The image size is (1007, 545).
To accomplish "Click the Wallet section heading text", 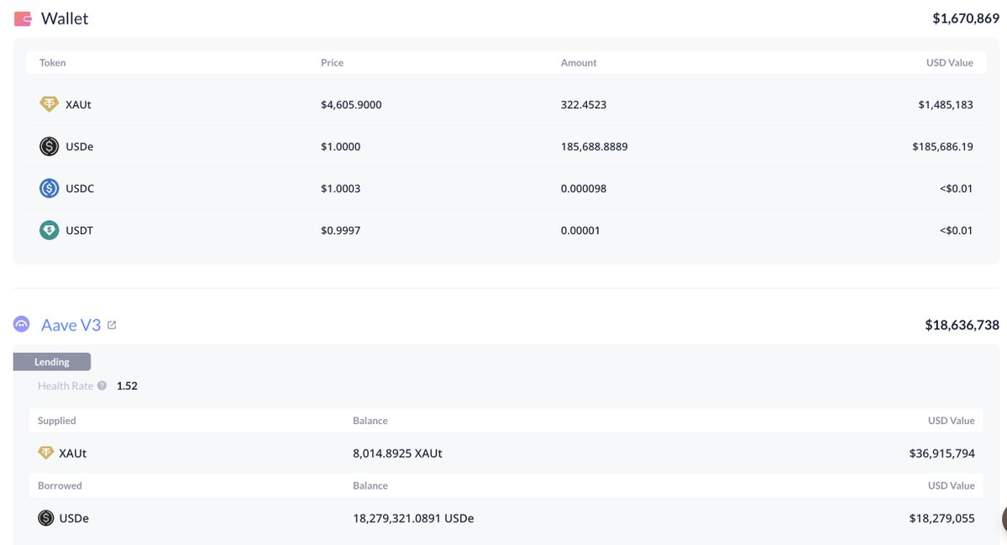I will 65,18.
